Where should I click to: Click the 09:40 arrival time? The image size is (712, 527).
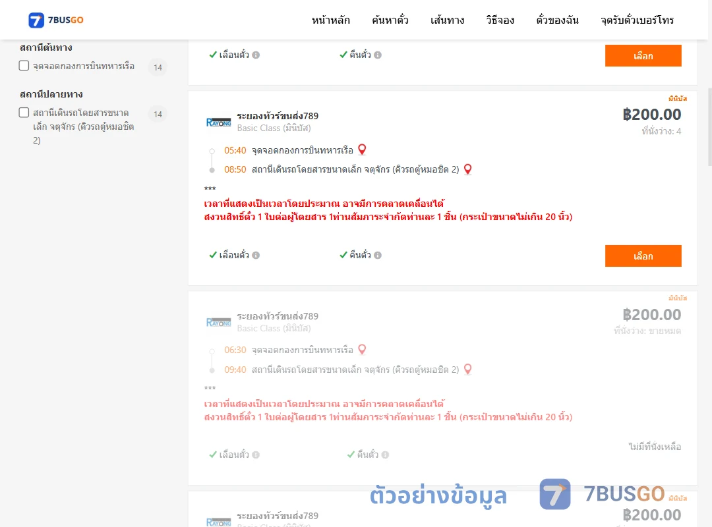click(x=235, y=370)
